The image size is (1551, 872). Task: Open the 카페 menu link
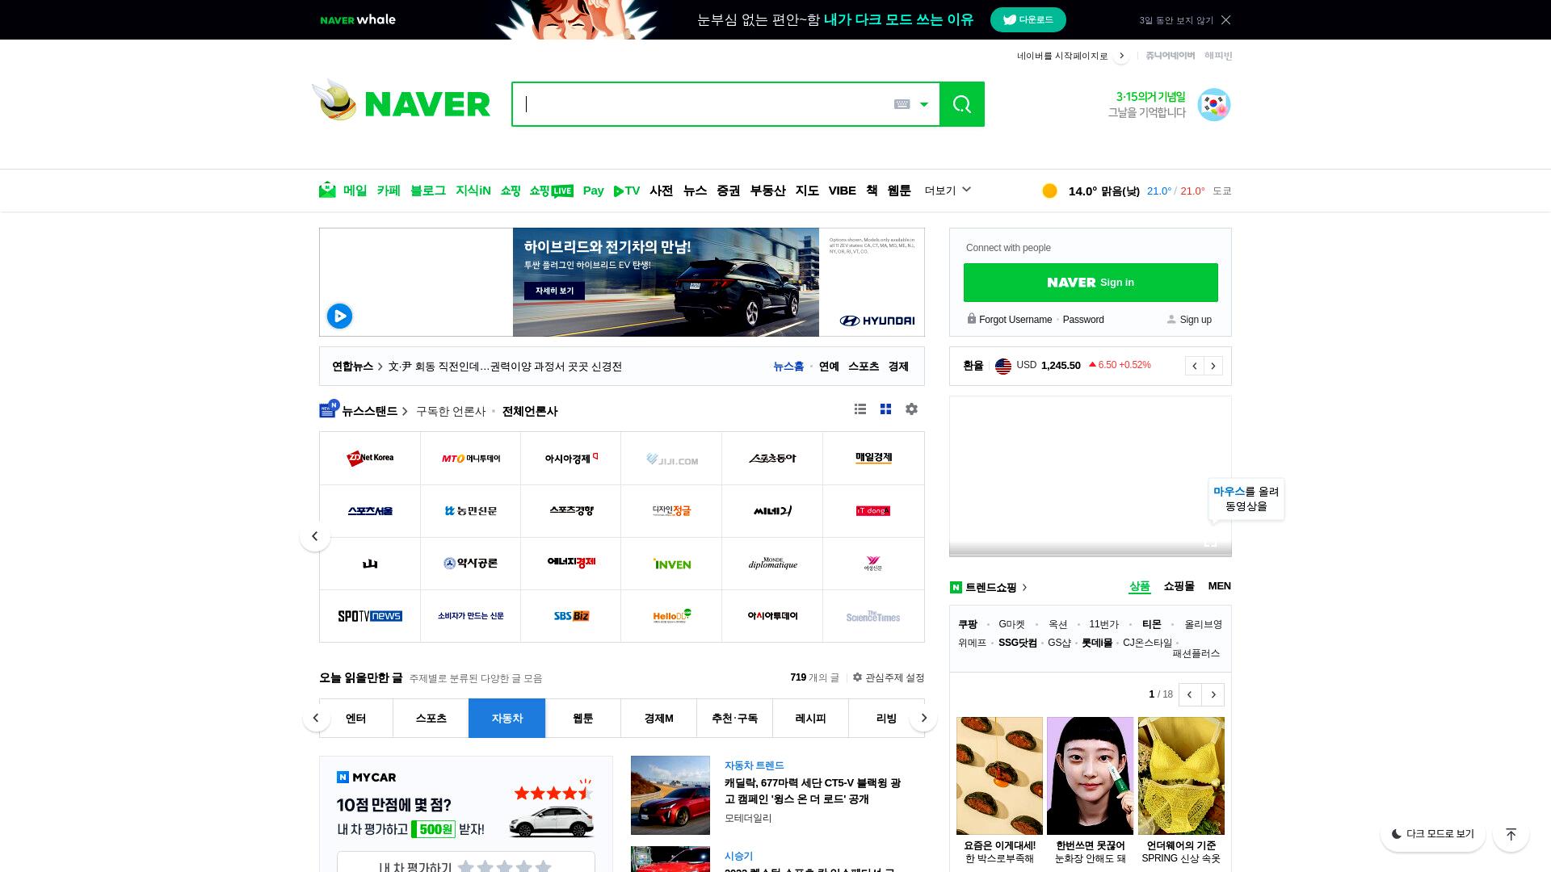[x=389, y=191]
